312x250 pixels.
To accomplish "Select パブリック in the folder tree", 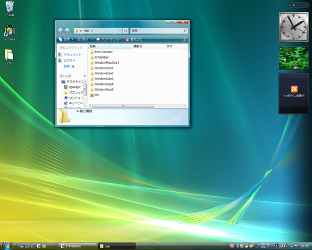I will pyautogui.click(x=74, y=92).
